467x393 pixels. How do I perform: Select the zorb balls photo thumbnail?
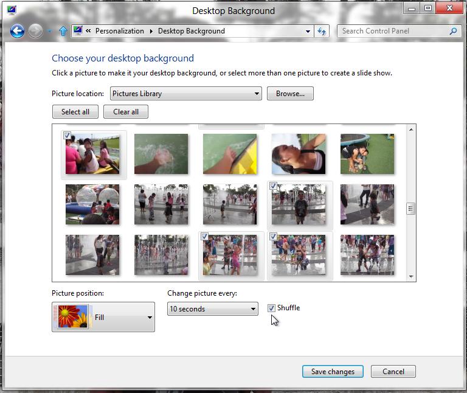click(92, 204)
